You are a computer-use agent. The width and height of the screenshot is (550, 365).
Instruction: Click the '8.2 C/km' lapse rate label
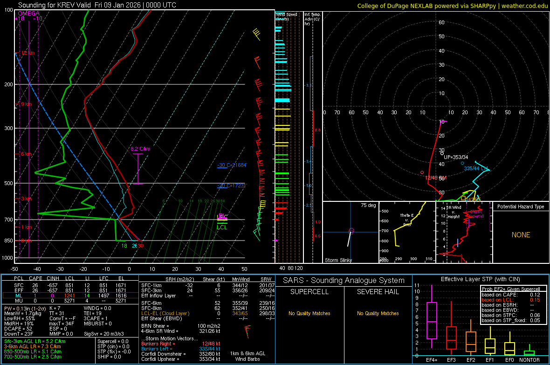click(x=140, y=149)
